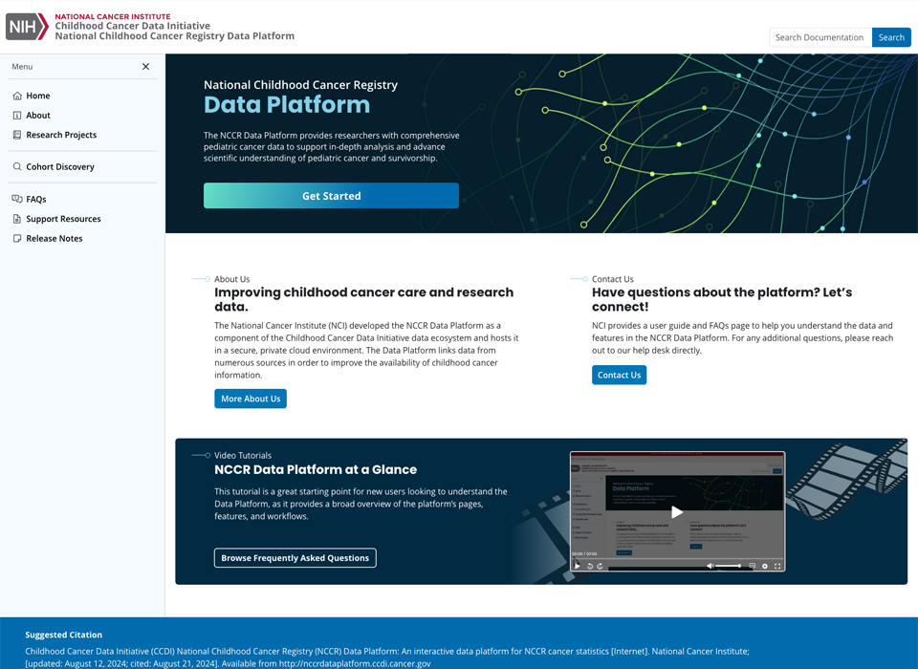Click the large 'Data Platform' hero title
The height and width of the screenshot is (669, 918).
pyautogui.click(x=287, y=105)
